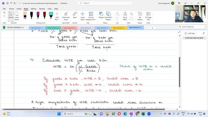Open the History ribbon tab
208x117 pixels.
coord(33,9)
